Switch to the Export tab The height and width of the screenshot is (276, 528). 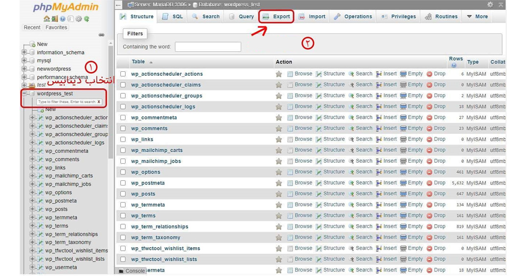[276, 17]
